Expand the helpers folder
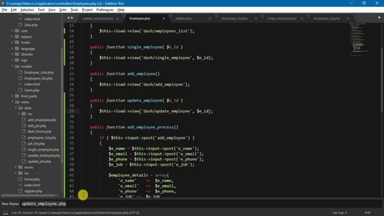The height and width of the screenshot is (216, 384). [x=12, y=37]
